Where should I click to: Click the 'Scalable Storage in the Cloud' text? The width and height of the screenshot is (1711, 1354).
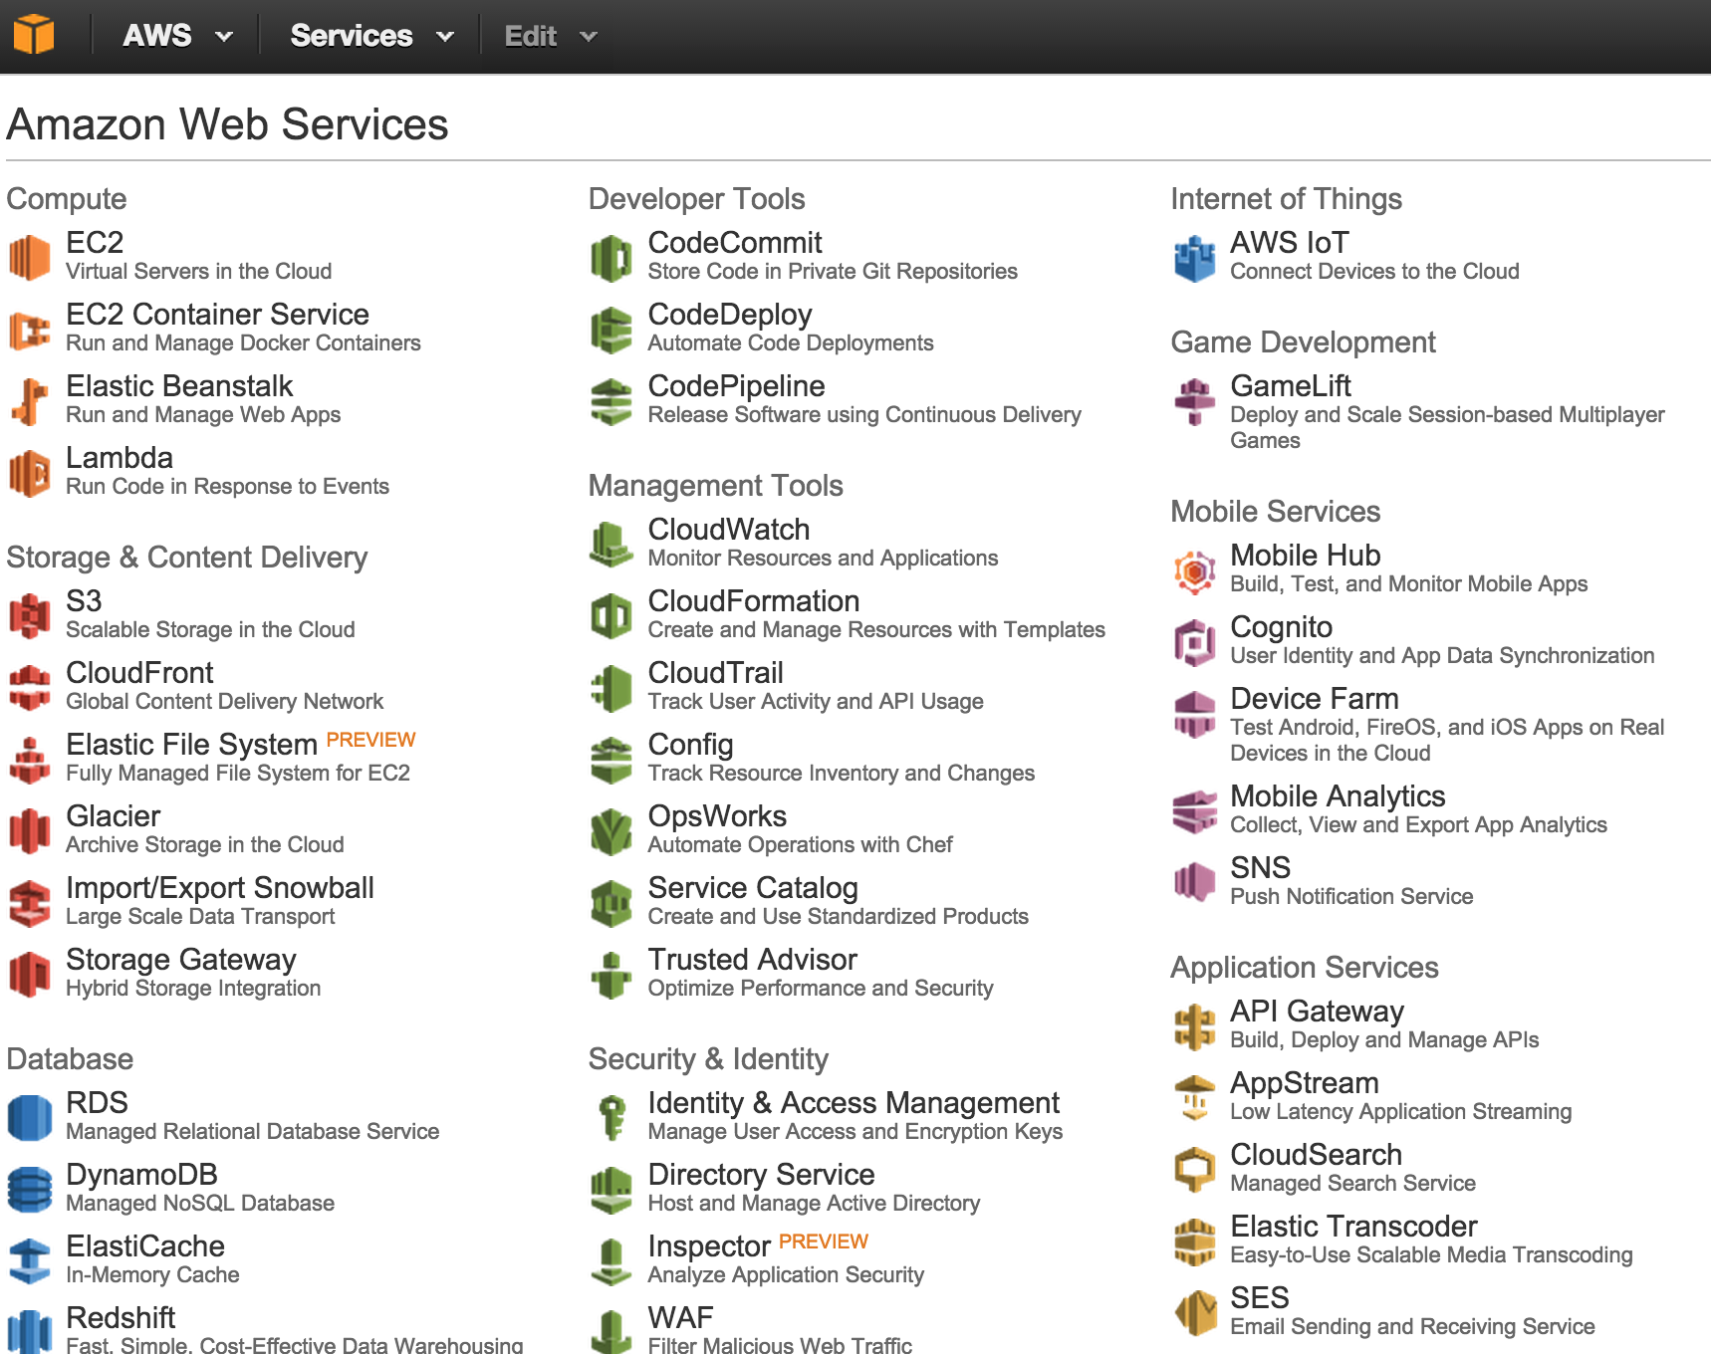click(210, 629)
